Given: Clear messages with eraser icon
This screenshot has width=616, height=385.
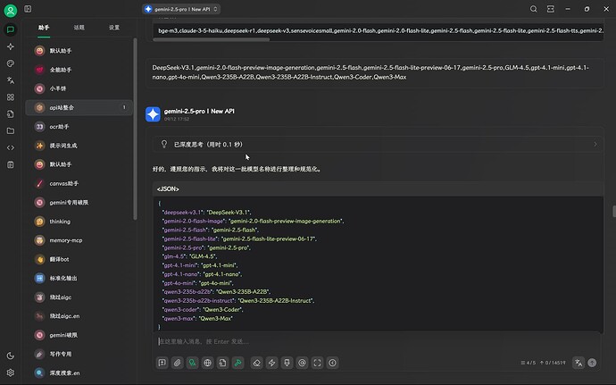Looking at the screenshot, I should coord(256,363).
